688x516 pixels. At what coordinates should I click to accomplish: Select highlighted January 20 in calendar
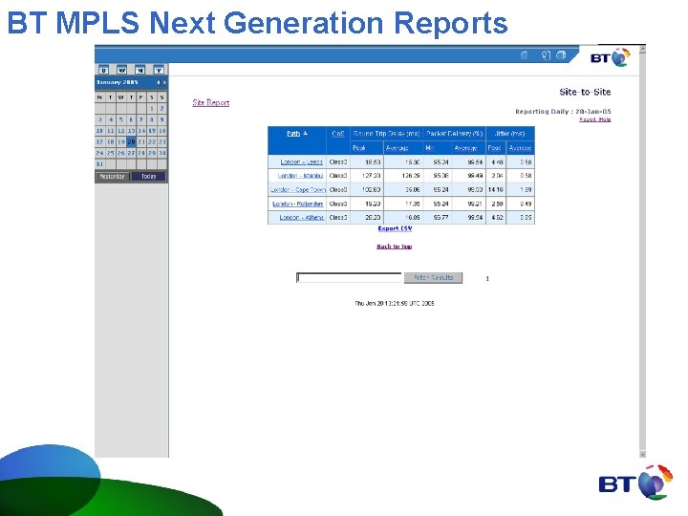coord(131,141)
